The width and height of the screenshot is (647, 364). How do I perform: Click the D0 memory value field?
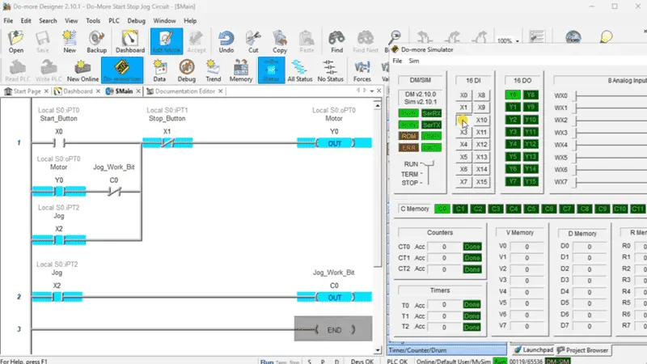pos(590,247)
